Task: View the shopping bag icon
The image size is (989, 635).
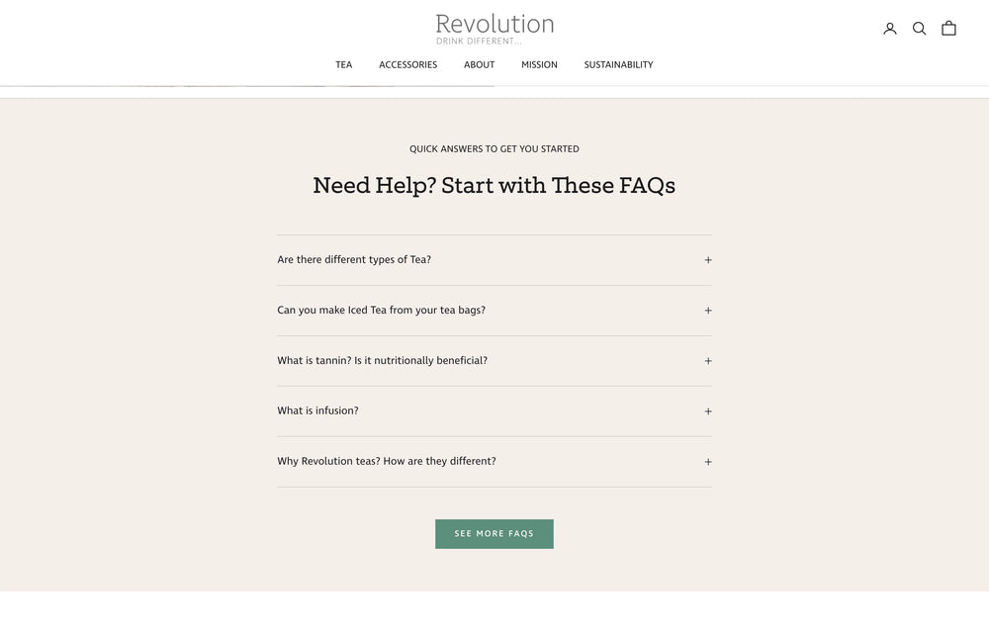Action: point(946,27)
